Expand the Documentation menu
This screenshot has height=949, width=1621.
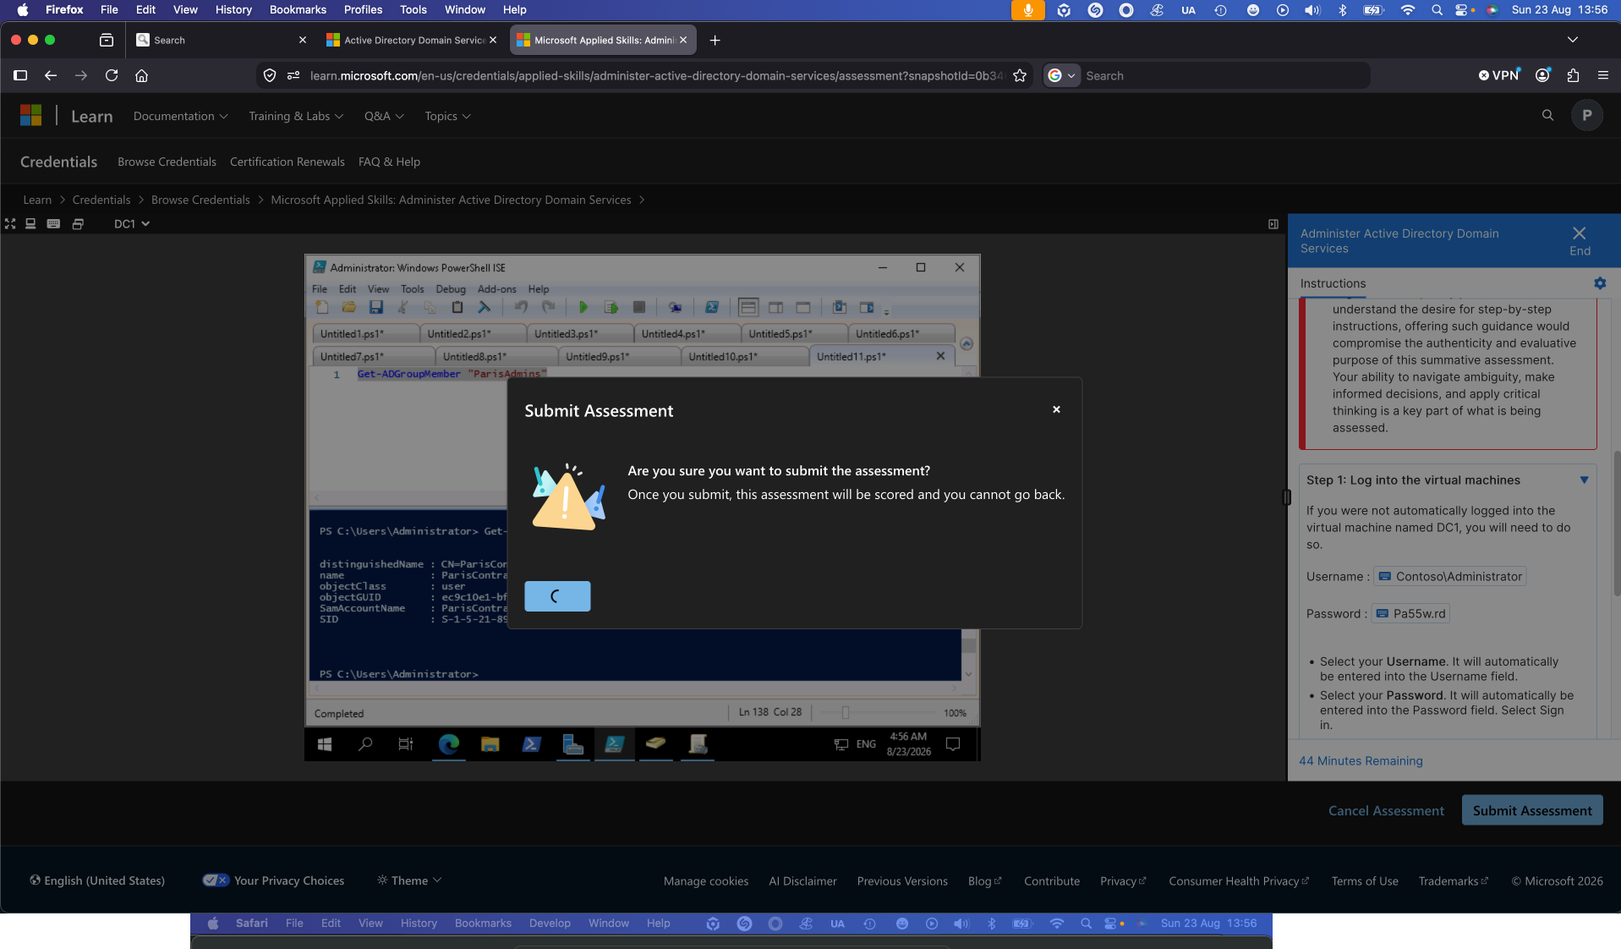tap(181, 116)
